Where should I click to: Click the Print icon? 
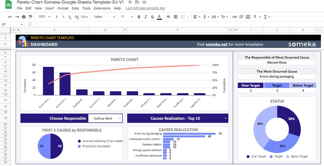[x=24, y=17]
